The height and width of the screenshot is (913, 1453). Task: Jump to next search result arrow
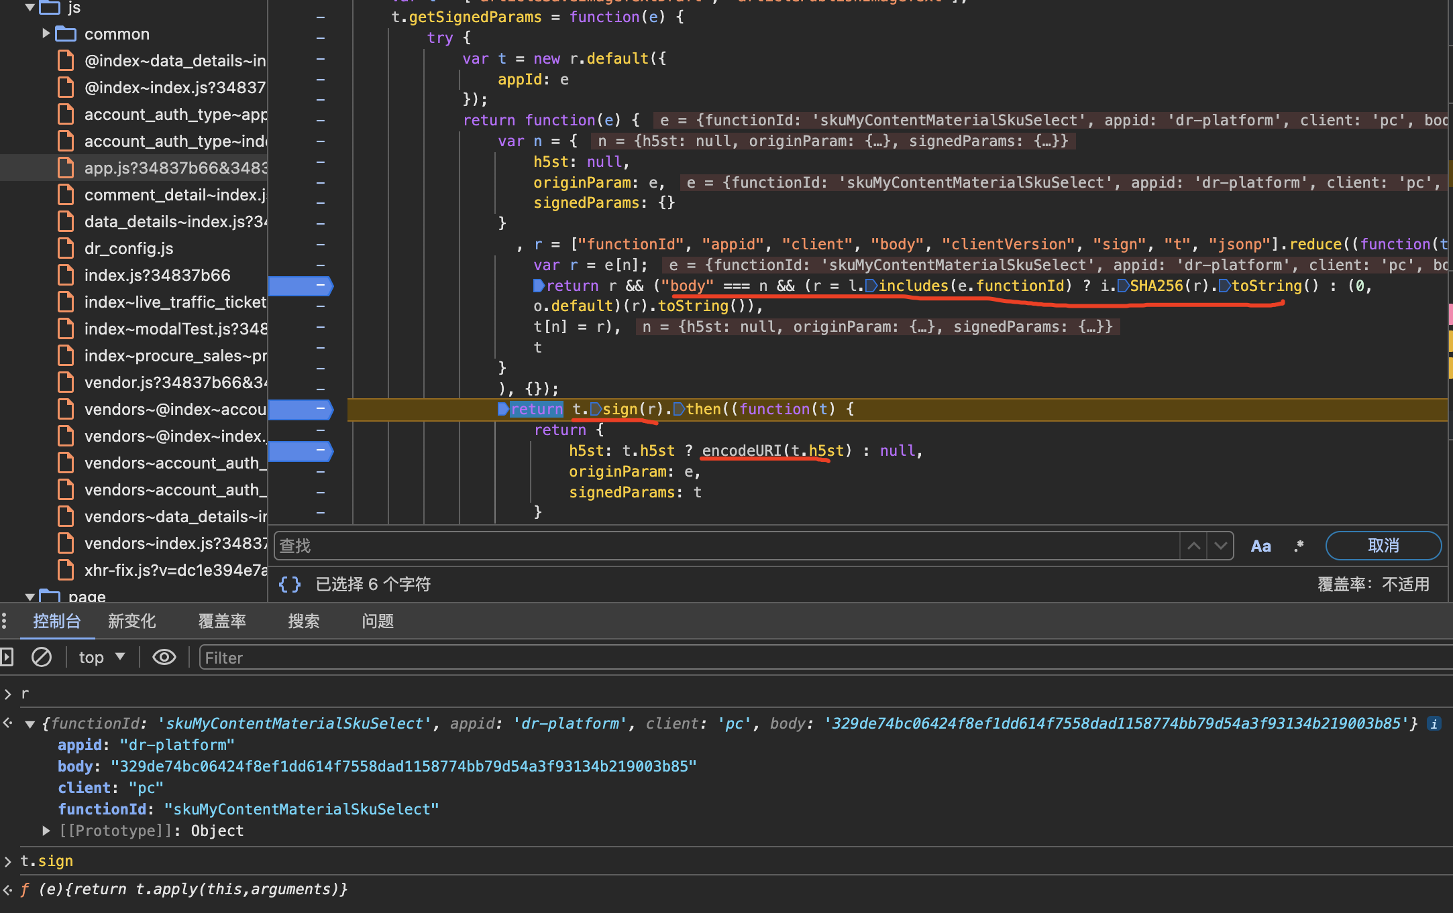[1220, 546]
